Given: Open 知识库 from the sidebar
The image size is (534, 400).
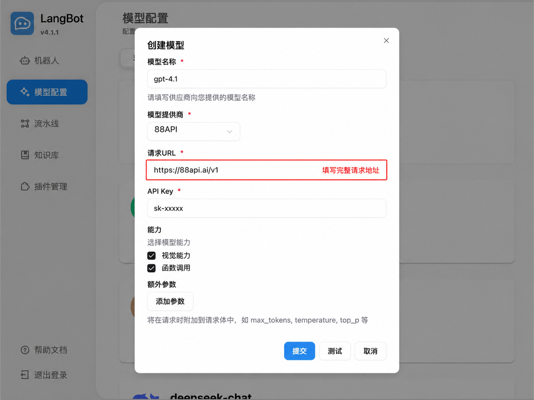Looking at the screenshot, I should (x=46, y=155).
